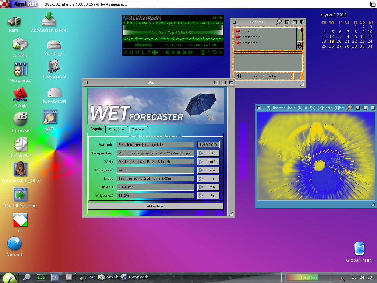Select the WinDH_C drive icon
The width and height of the screenshot is (377, 283).
click(x=54, y=45)
